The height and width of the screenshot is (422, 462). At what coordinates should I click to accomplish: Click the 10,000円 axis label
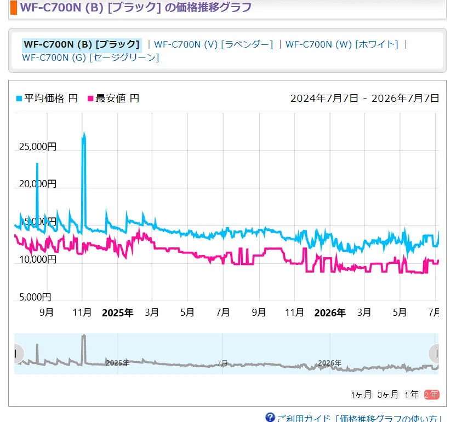38,259
